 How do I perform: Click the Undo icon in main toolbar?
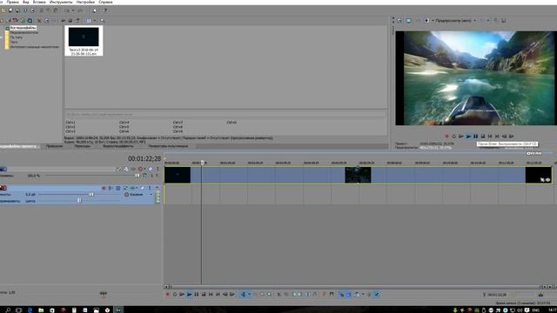[67, 10]
